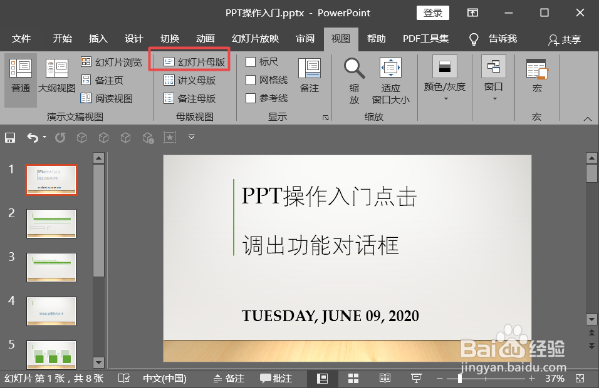Go to next slide via double-arrow button
This screenshot has height=388, width=599.
[x=591, y=345]
